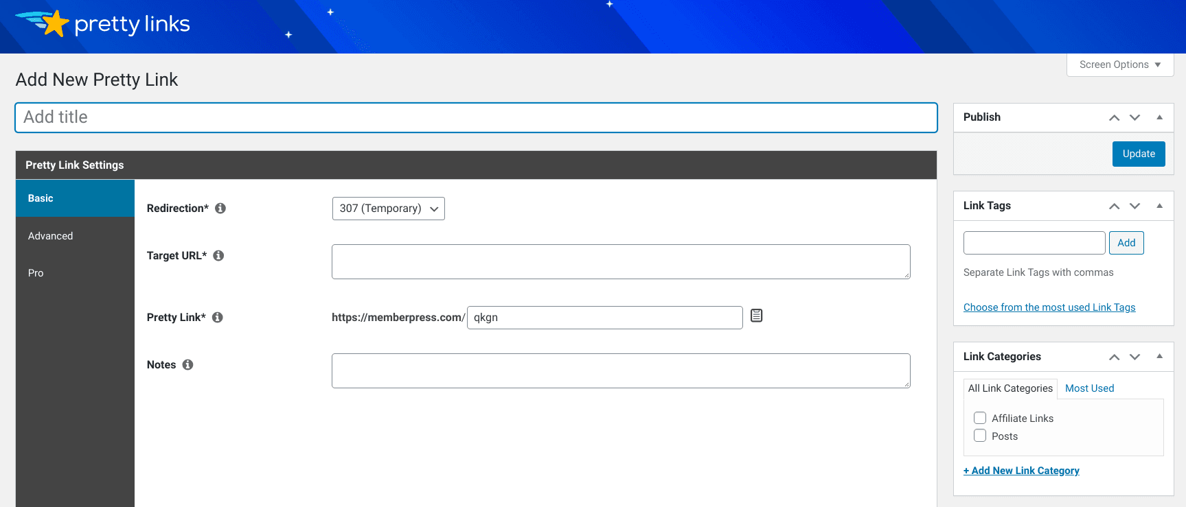This screenshot has height=507, width=1186.
Task: Click the blue Update button
Action: point(1139,154)
